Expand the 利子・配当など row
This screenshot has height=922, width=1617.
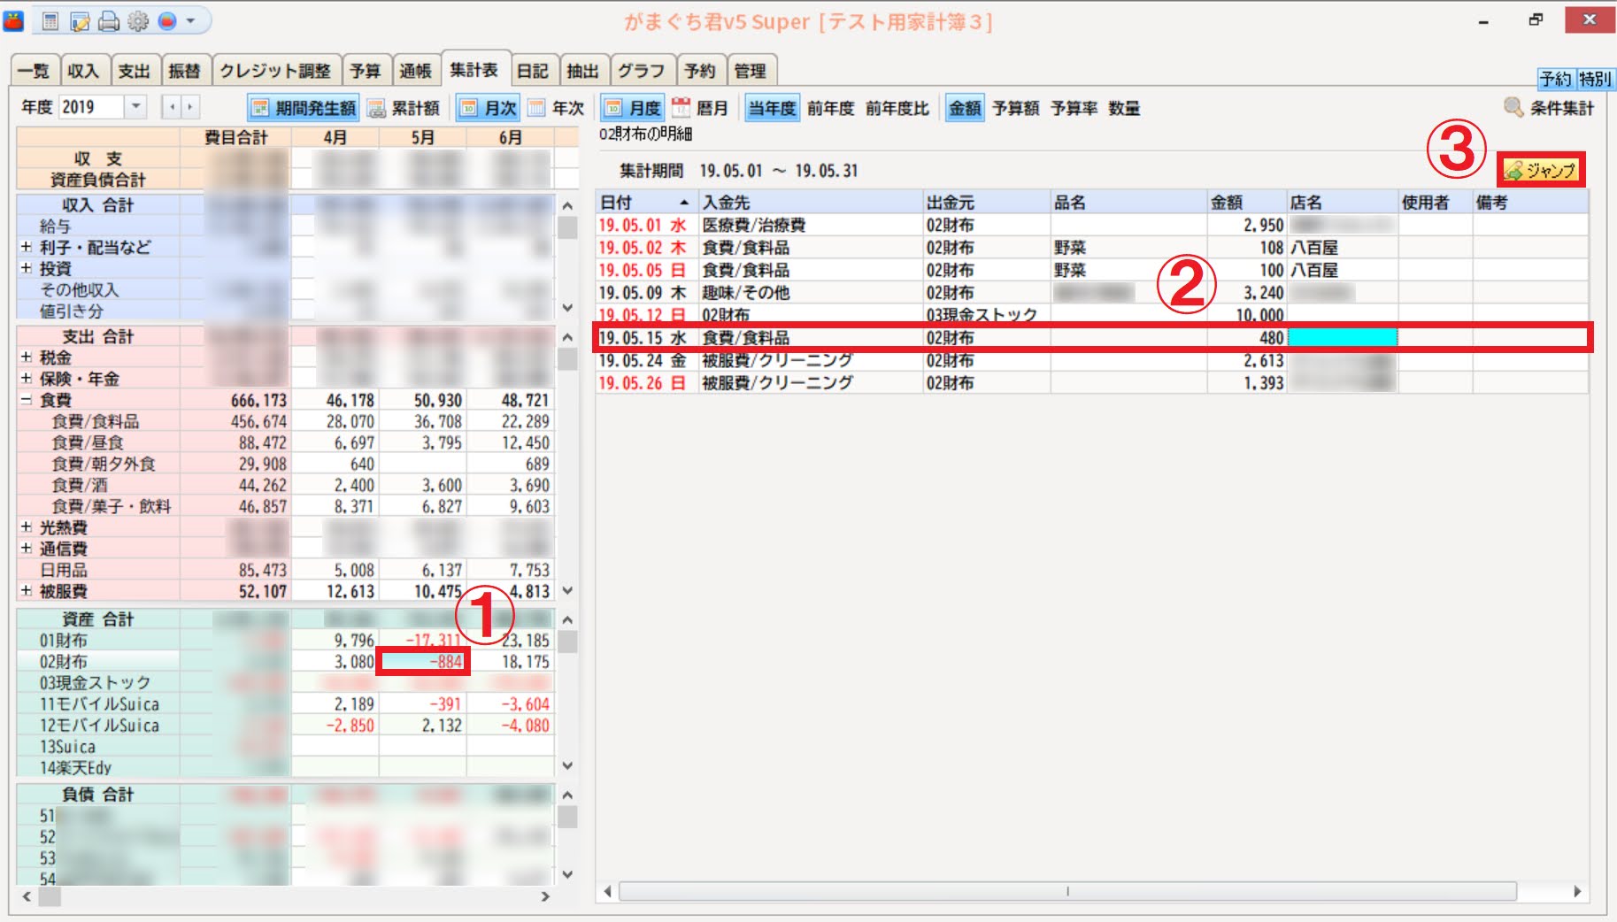tap(27, 247)
